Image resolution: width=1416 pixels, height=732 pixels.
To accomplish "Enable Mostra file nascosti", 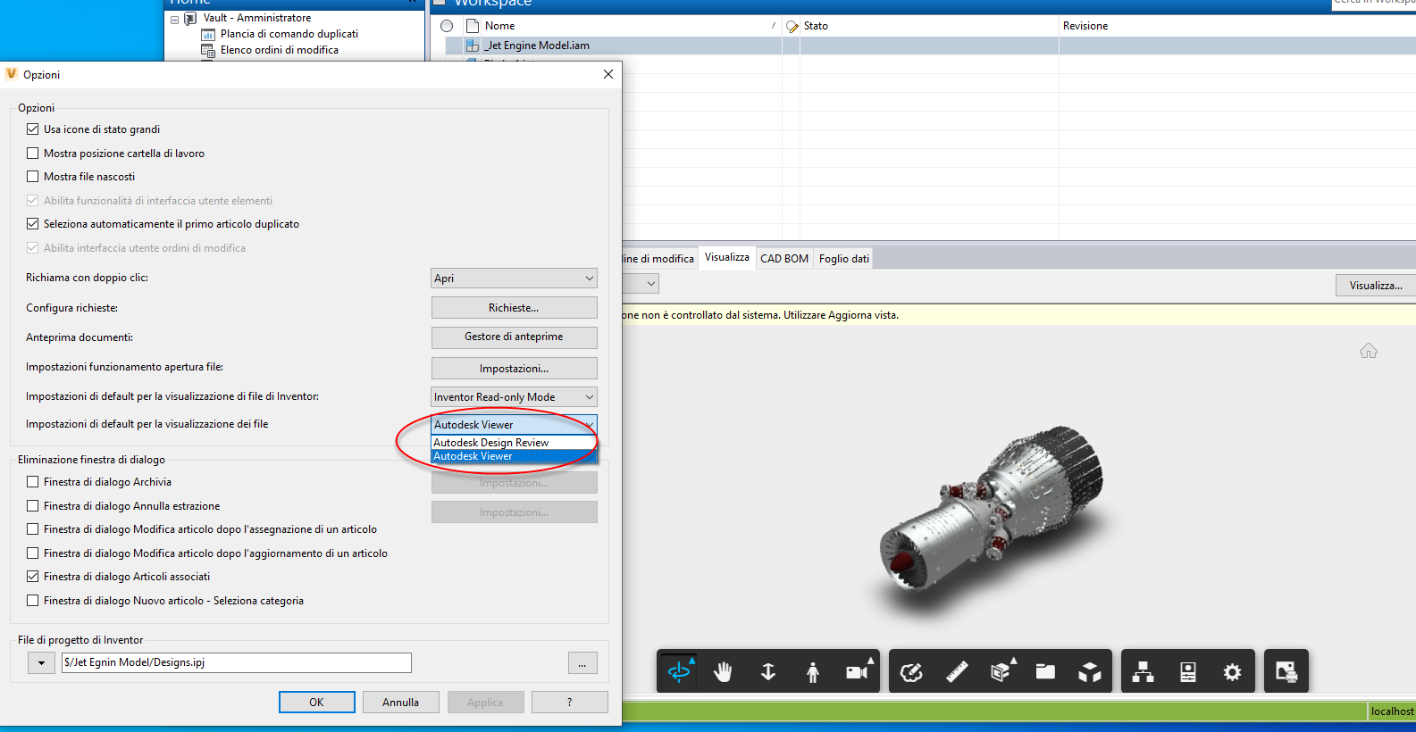I will [x=33, y=177].
